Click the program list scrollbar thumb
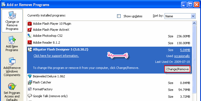Viewport: 201px width, 101px height. pyautogui.click(x=194, y=60)
